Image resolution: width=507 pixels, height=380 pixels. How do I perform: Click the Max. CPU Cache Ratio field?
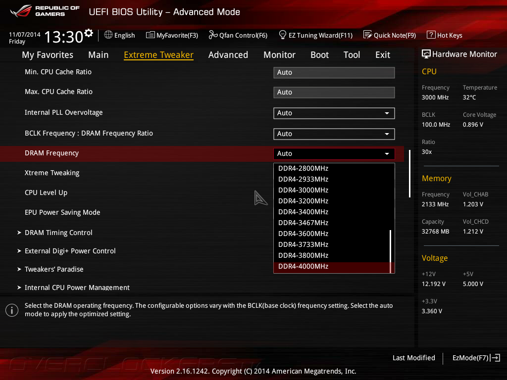[x=334, y=92]
